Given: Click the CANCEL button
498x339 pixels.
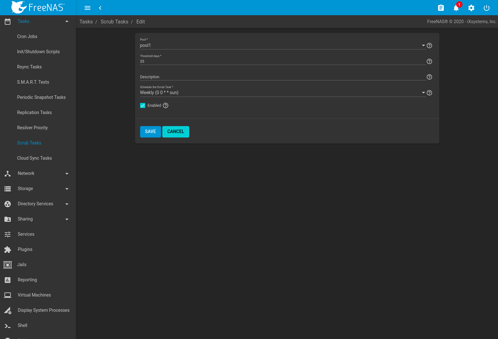Looking at the screenshot, I should [x=176, y=132].
